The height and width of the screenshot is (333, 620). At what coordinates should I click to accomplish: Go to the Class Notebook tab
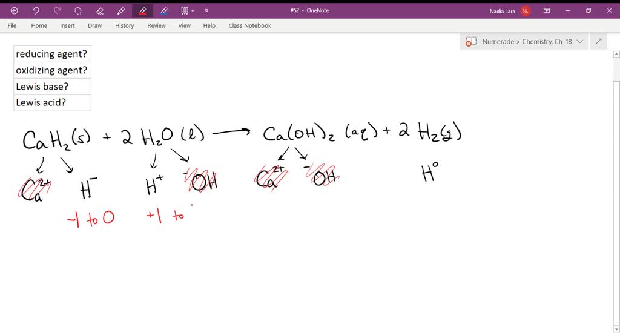(249, 25)
